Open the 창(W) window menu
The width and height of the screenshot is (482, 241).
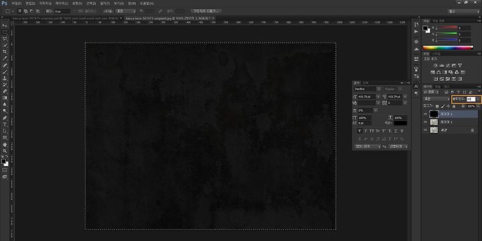coord(132,3)
